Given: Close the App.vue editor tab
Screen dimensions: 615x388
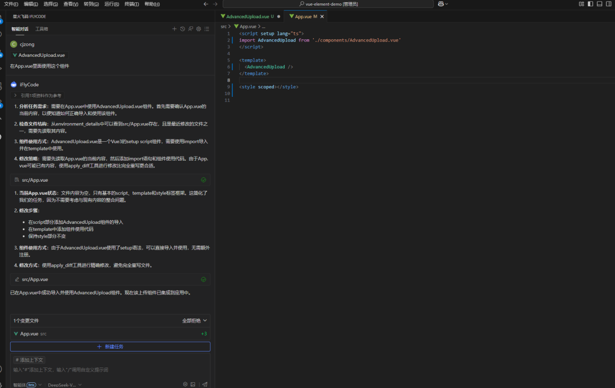Looking at the screenshot, I should point(322,17).
